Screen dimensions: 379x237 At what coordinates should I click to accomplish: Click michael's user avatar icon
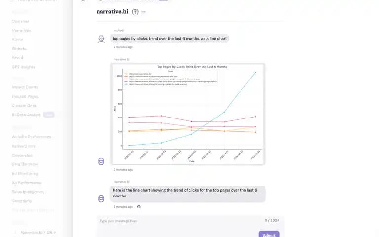(x=101, y=39)
